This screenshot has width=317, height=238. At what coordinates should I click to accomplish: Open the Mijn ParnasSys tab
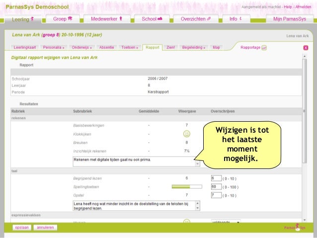[x=290, y=19]
